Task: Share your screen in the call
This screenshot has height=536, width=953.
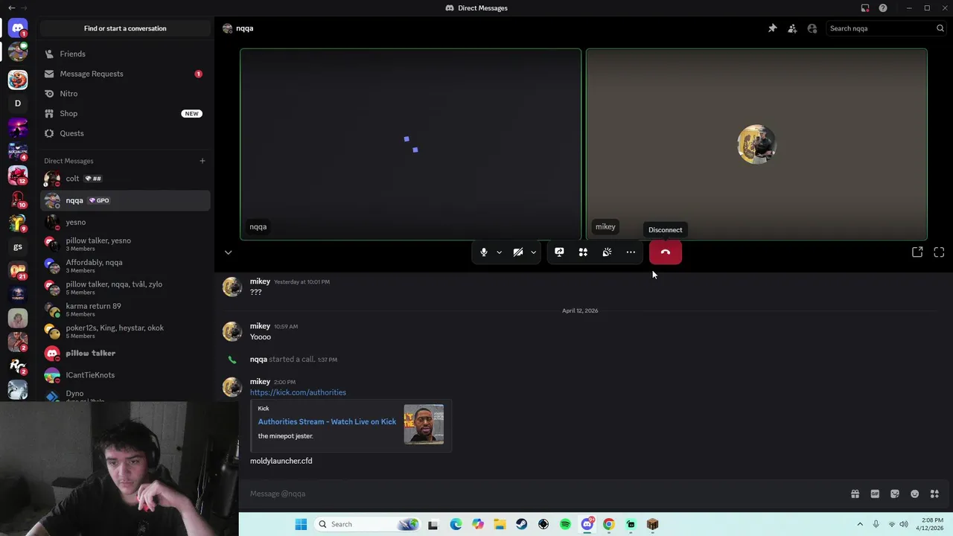Action: coord(559,252)
